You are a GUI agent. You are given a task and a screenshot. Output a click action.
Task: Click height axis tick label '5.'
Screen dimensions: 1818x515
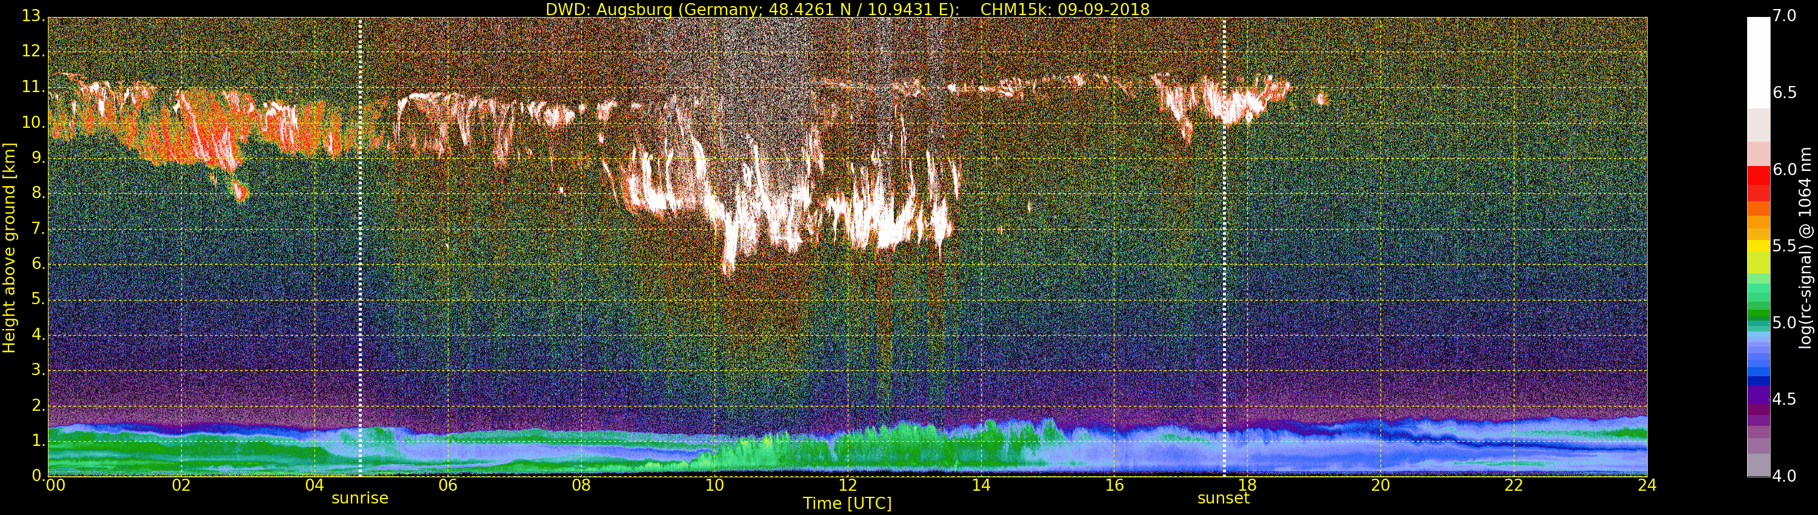(x=38, y=299)
